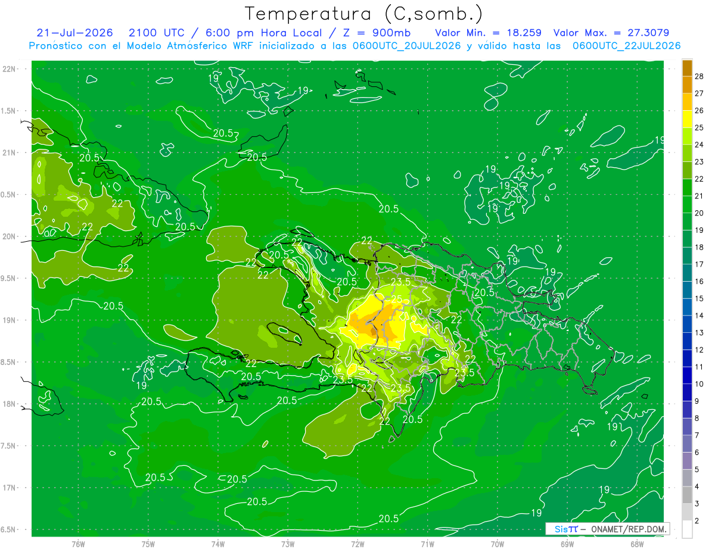Viewport: 715px width, 552px height.
Task: Click the "69W" longitude axis label
Action: click(567, 544)
